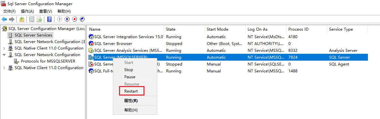This screenshot has height=119, width=380.
Task: Choose Stop in the context menu
Action: click(135, 70)
